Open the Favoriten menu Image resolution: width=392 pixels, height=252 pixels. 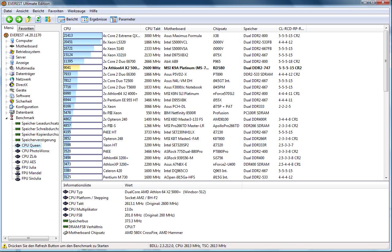tap(56, 11)
